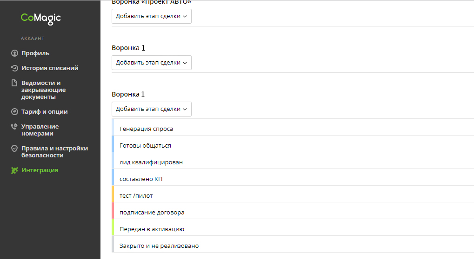Click the orange swatch beside тест /пилот

pyautogui.click(x=113, y=194)
